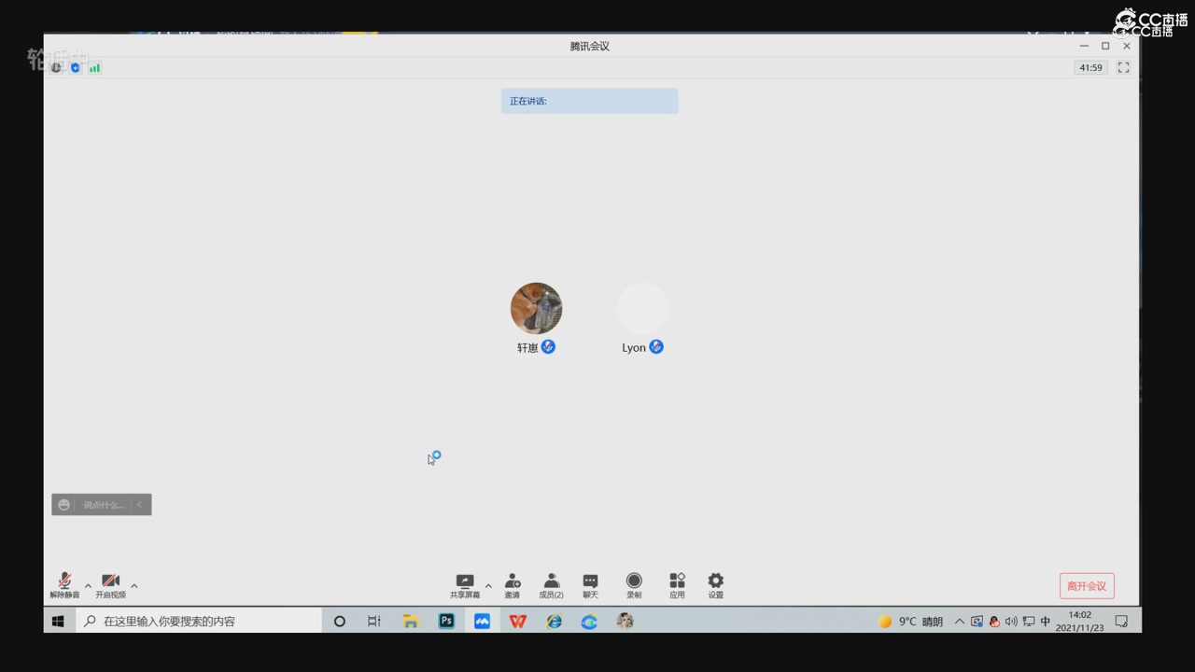Screen dimensions: 1195x672
Task: Expand video options arrow beside 开启视频
Action: (x=134, y=586)
